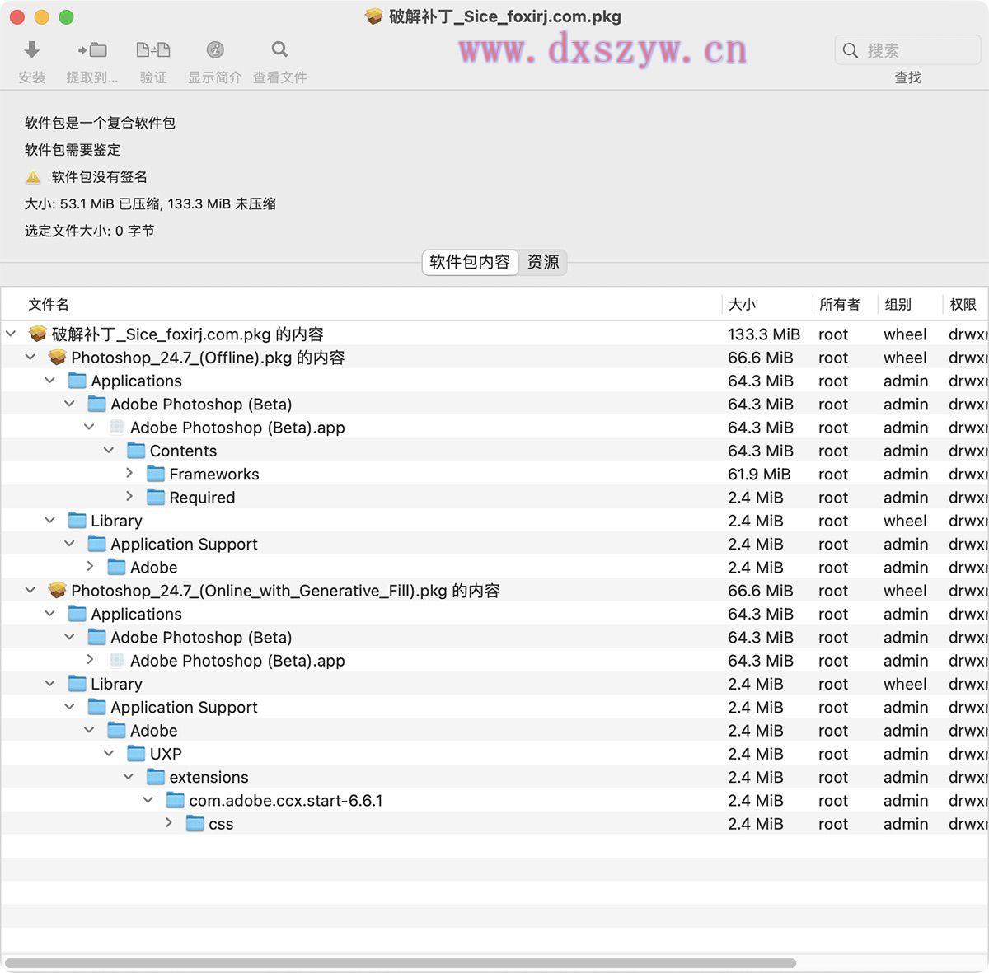The image size is (989, 973).
Task: Click the 软件包是一个复合软件包 info text
Action: [100, 123]
